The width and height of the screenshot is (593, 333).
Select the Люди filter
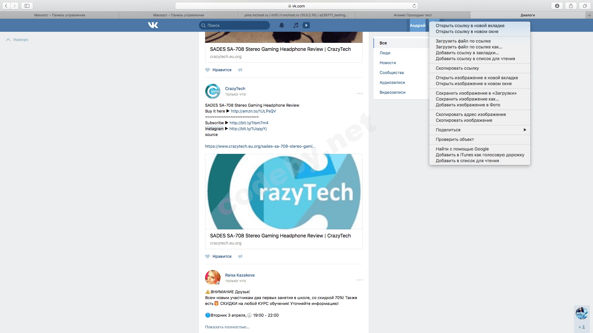[385, 53]
